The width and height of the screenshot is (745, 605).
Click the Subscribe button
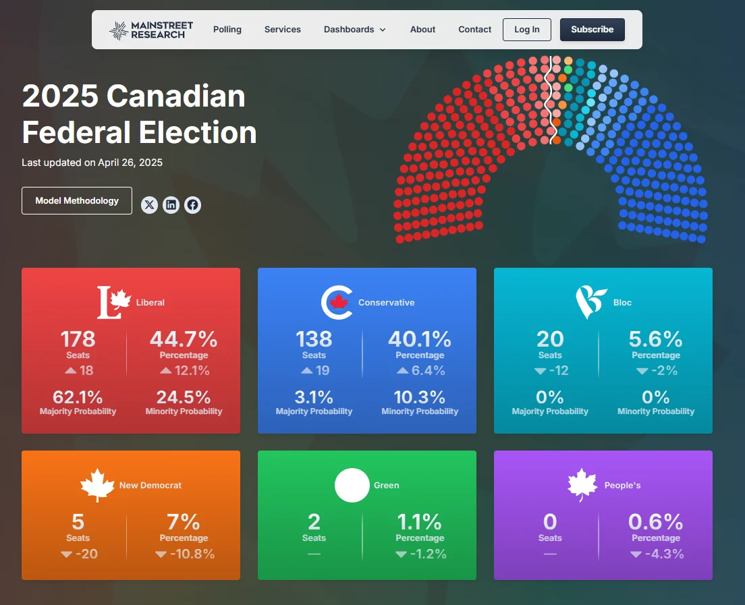tap(592, 30)
